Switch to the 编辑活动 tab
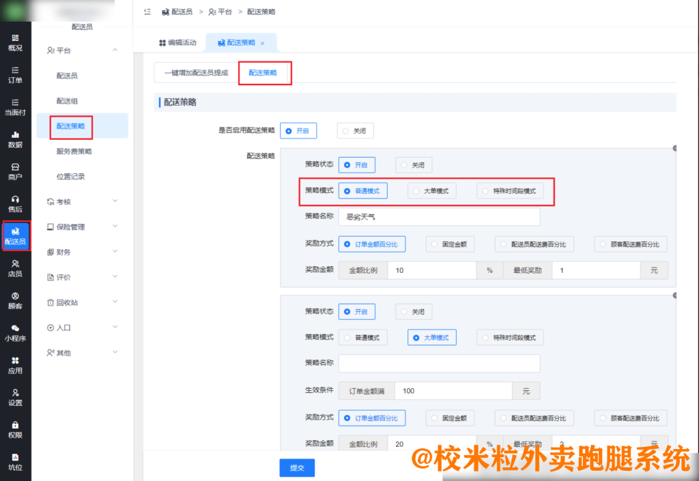The height and width of the screenshot is (481, 699). (177, 42)
